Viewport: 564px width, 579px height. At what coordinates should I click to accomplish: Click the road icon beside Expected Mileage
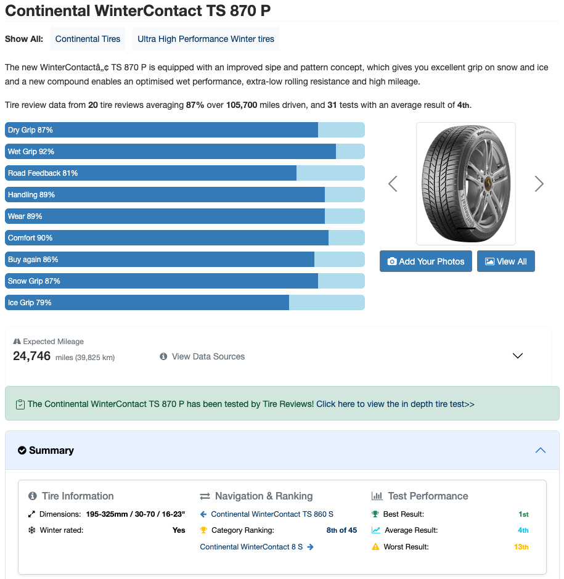[17, 342]
